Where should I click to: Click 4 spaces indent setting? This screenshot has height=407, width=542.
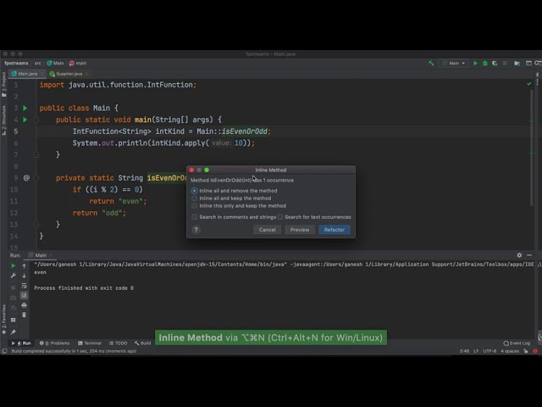tap(510, 351)
